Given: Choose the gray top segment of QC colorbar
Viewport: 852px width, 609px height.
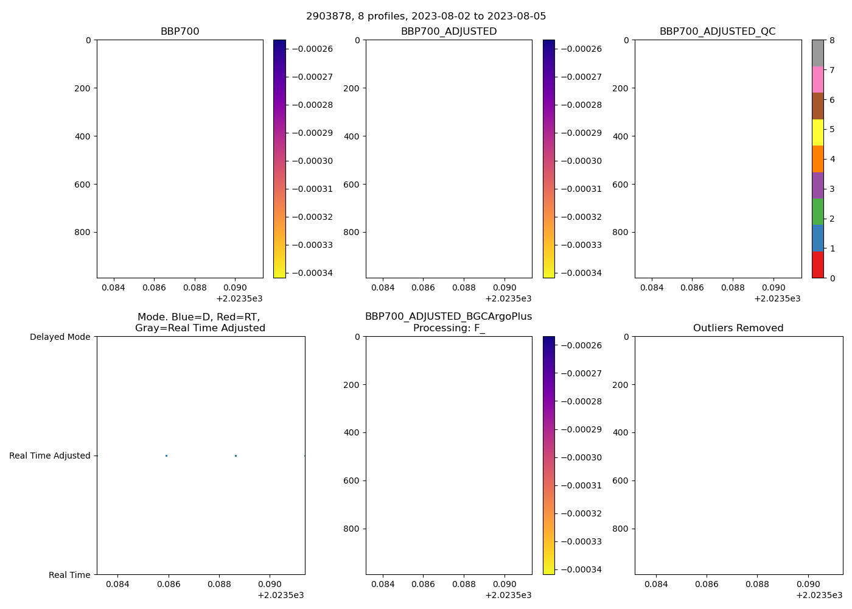Looking at the screenshot, I should pos(817,53).
